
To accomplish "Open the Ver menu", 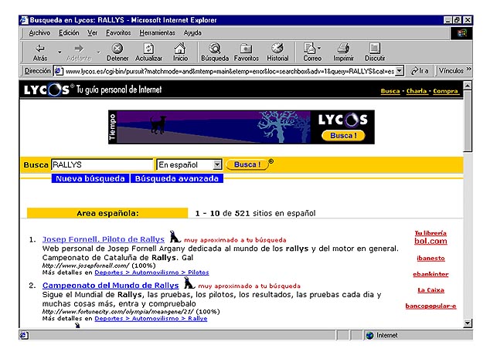I will click(x=92, y=32).
